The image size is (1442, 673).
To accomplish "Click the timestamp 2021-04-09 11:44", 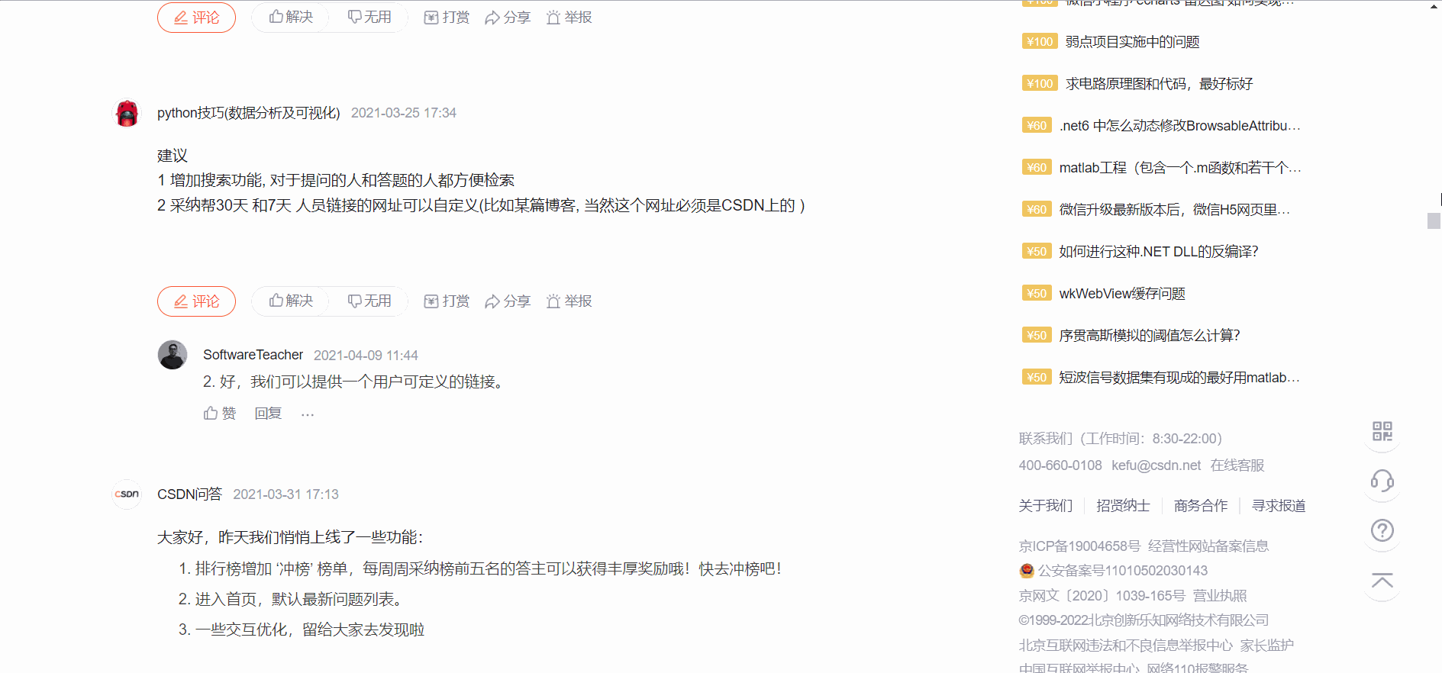I will [x=366, y=356].
